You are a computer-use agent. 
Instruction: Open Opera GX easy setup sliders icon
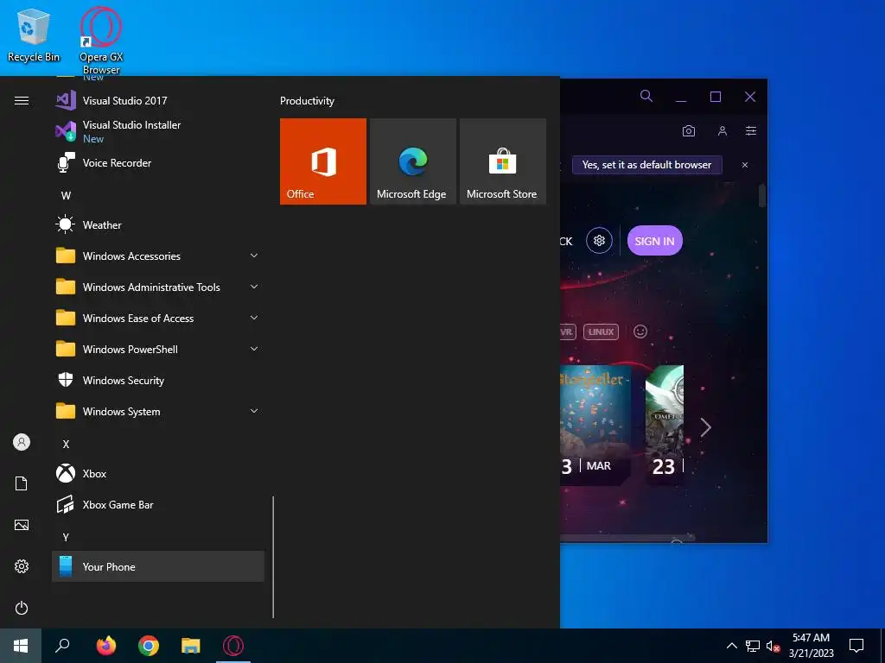751,131
